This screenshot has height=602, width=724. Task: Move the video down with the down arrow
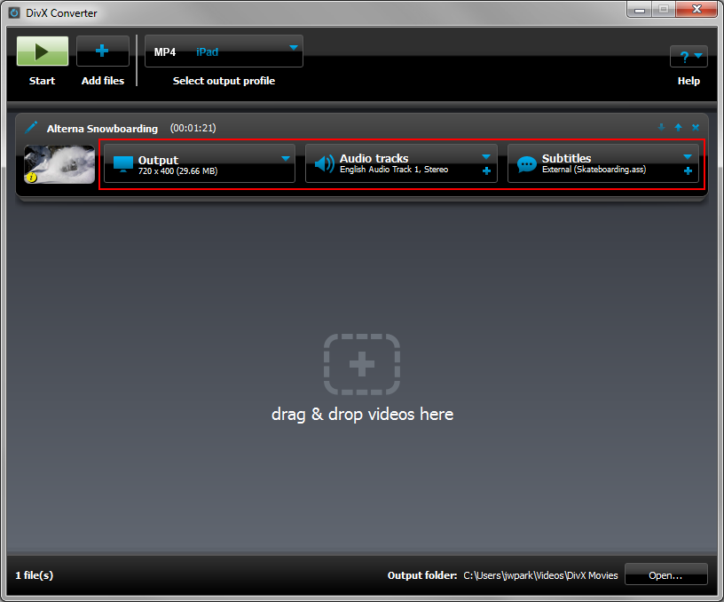[x=661, y=127]
